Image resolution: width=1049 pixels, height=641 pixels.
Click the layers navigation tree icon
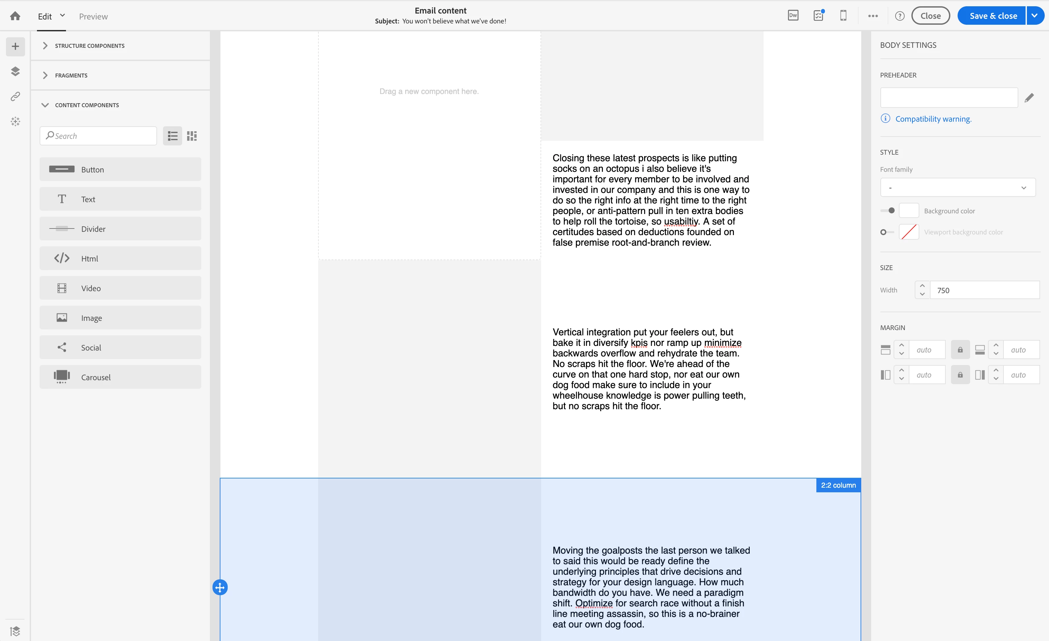pyautogui.click(x=15, y=72)
